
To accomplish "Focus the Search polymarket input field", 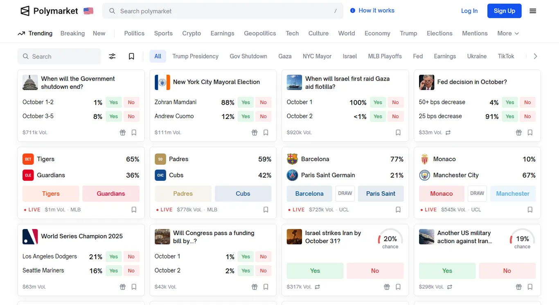I will point(223,11).
